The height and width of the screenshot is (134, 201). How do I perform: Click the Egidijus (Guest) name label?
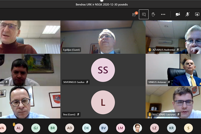[x=71, y=50]
